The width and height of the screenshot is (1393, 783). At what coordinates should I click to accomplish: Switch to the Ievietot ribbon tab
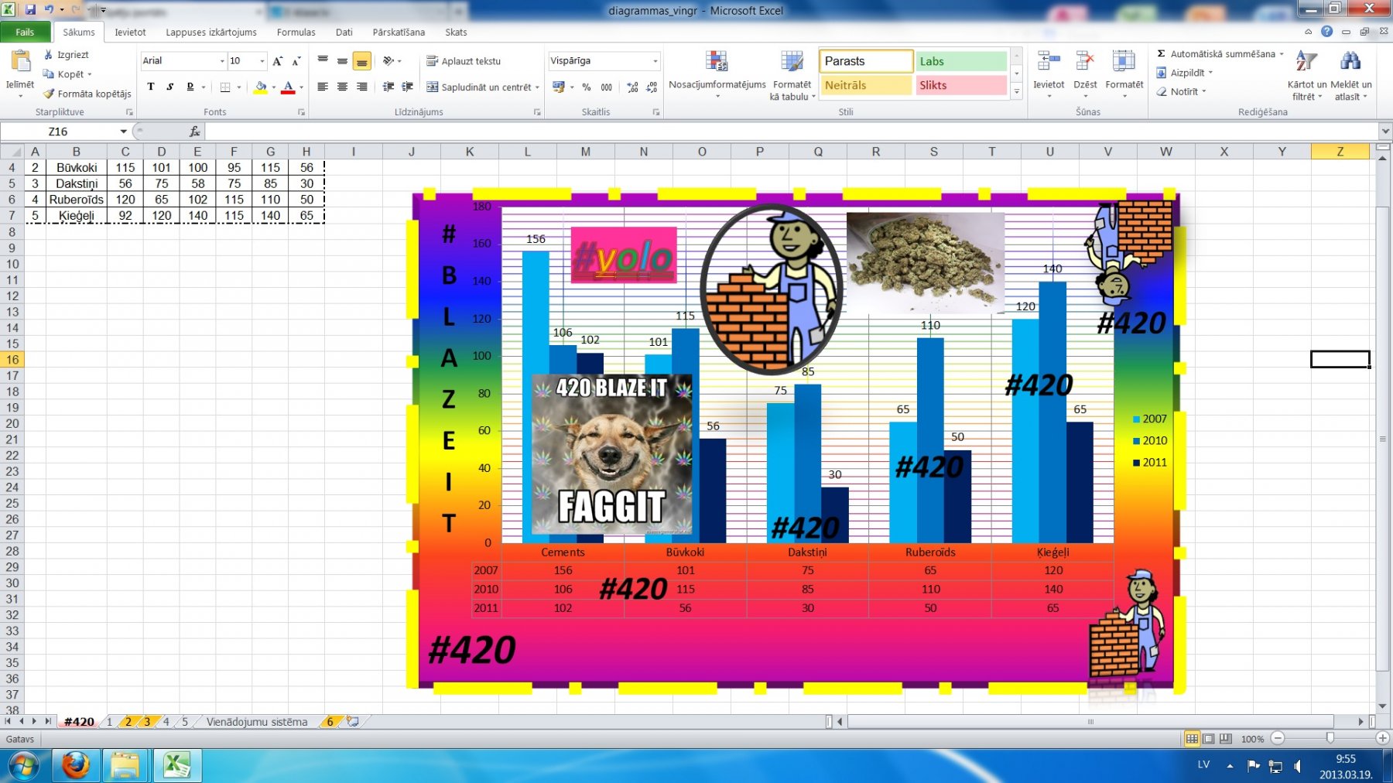tap(130, 32)
